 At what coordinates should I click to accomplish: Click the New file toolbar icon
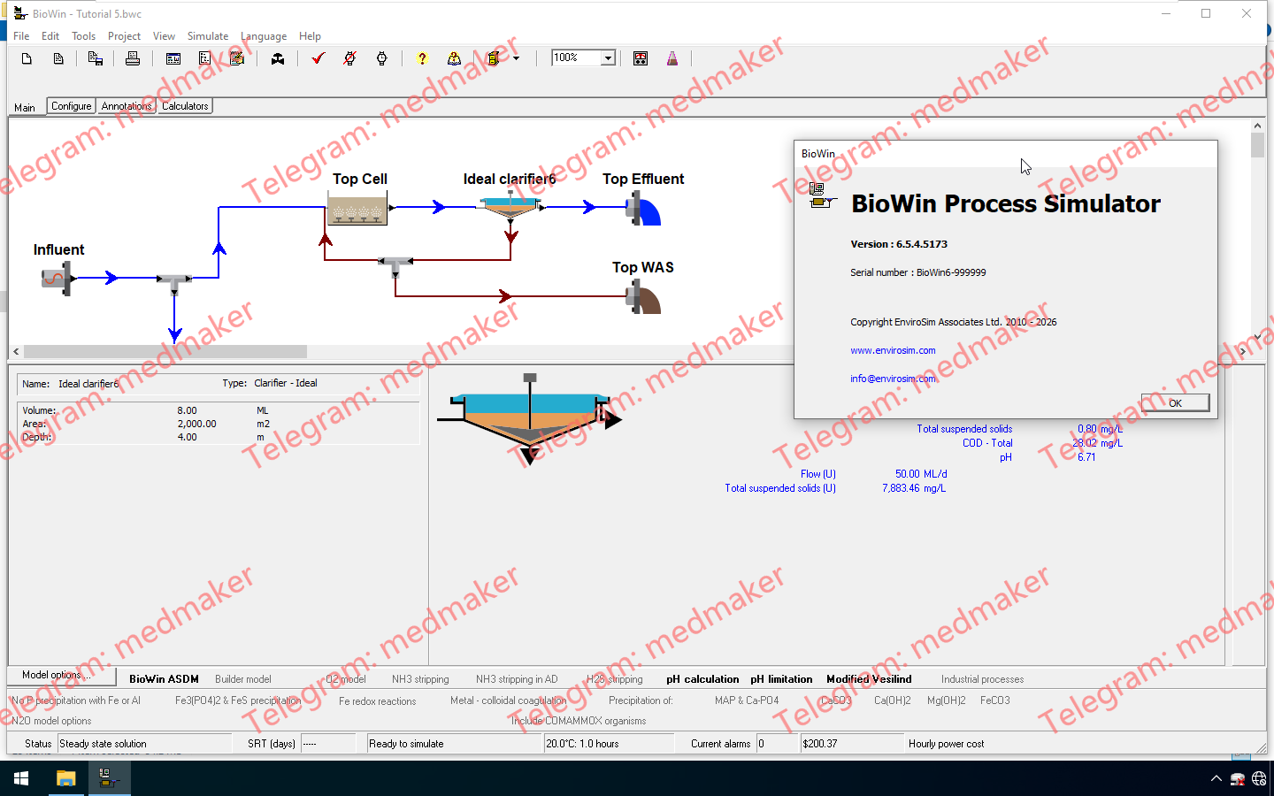pyautogui.click(x=27, y=58)
